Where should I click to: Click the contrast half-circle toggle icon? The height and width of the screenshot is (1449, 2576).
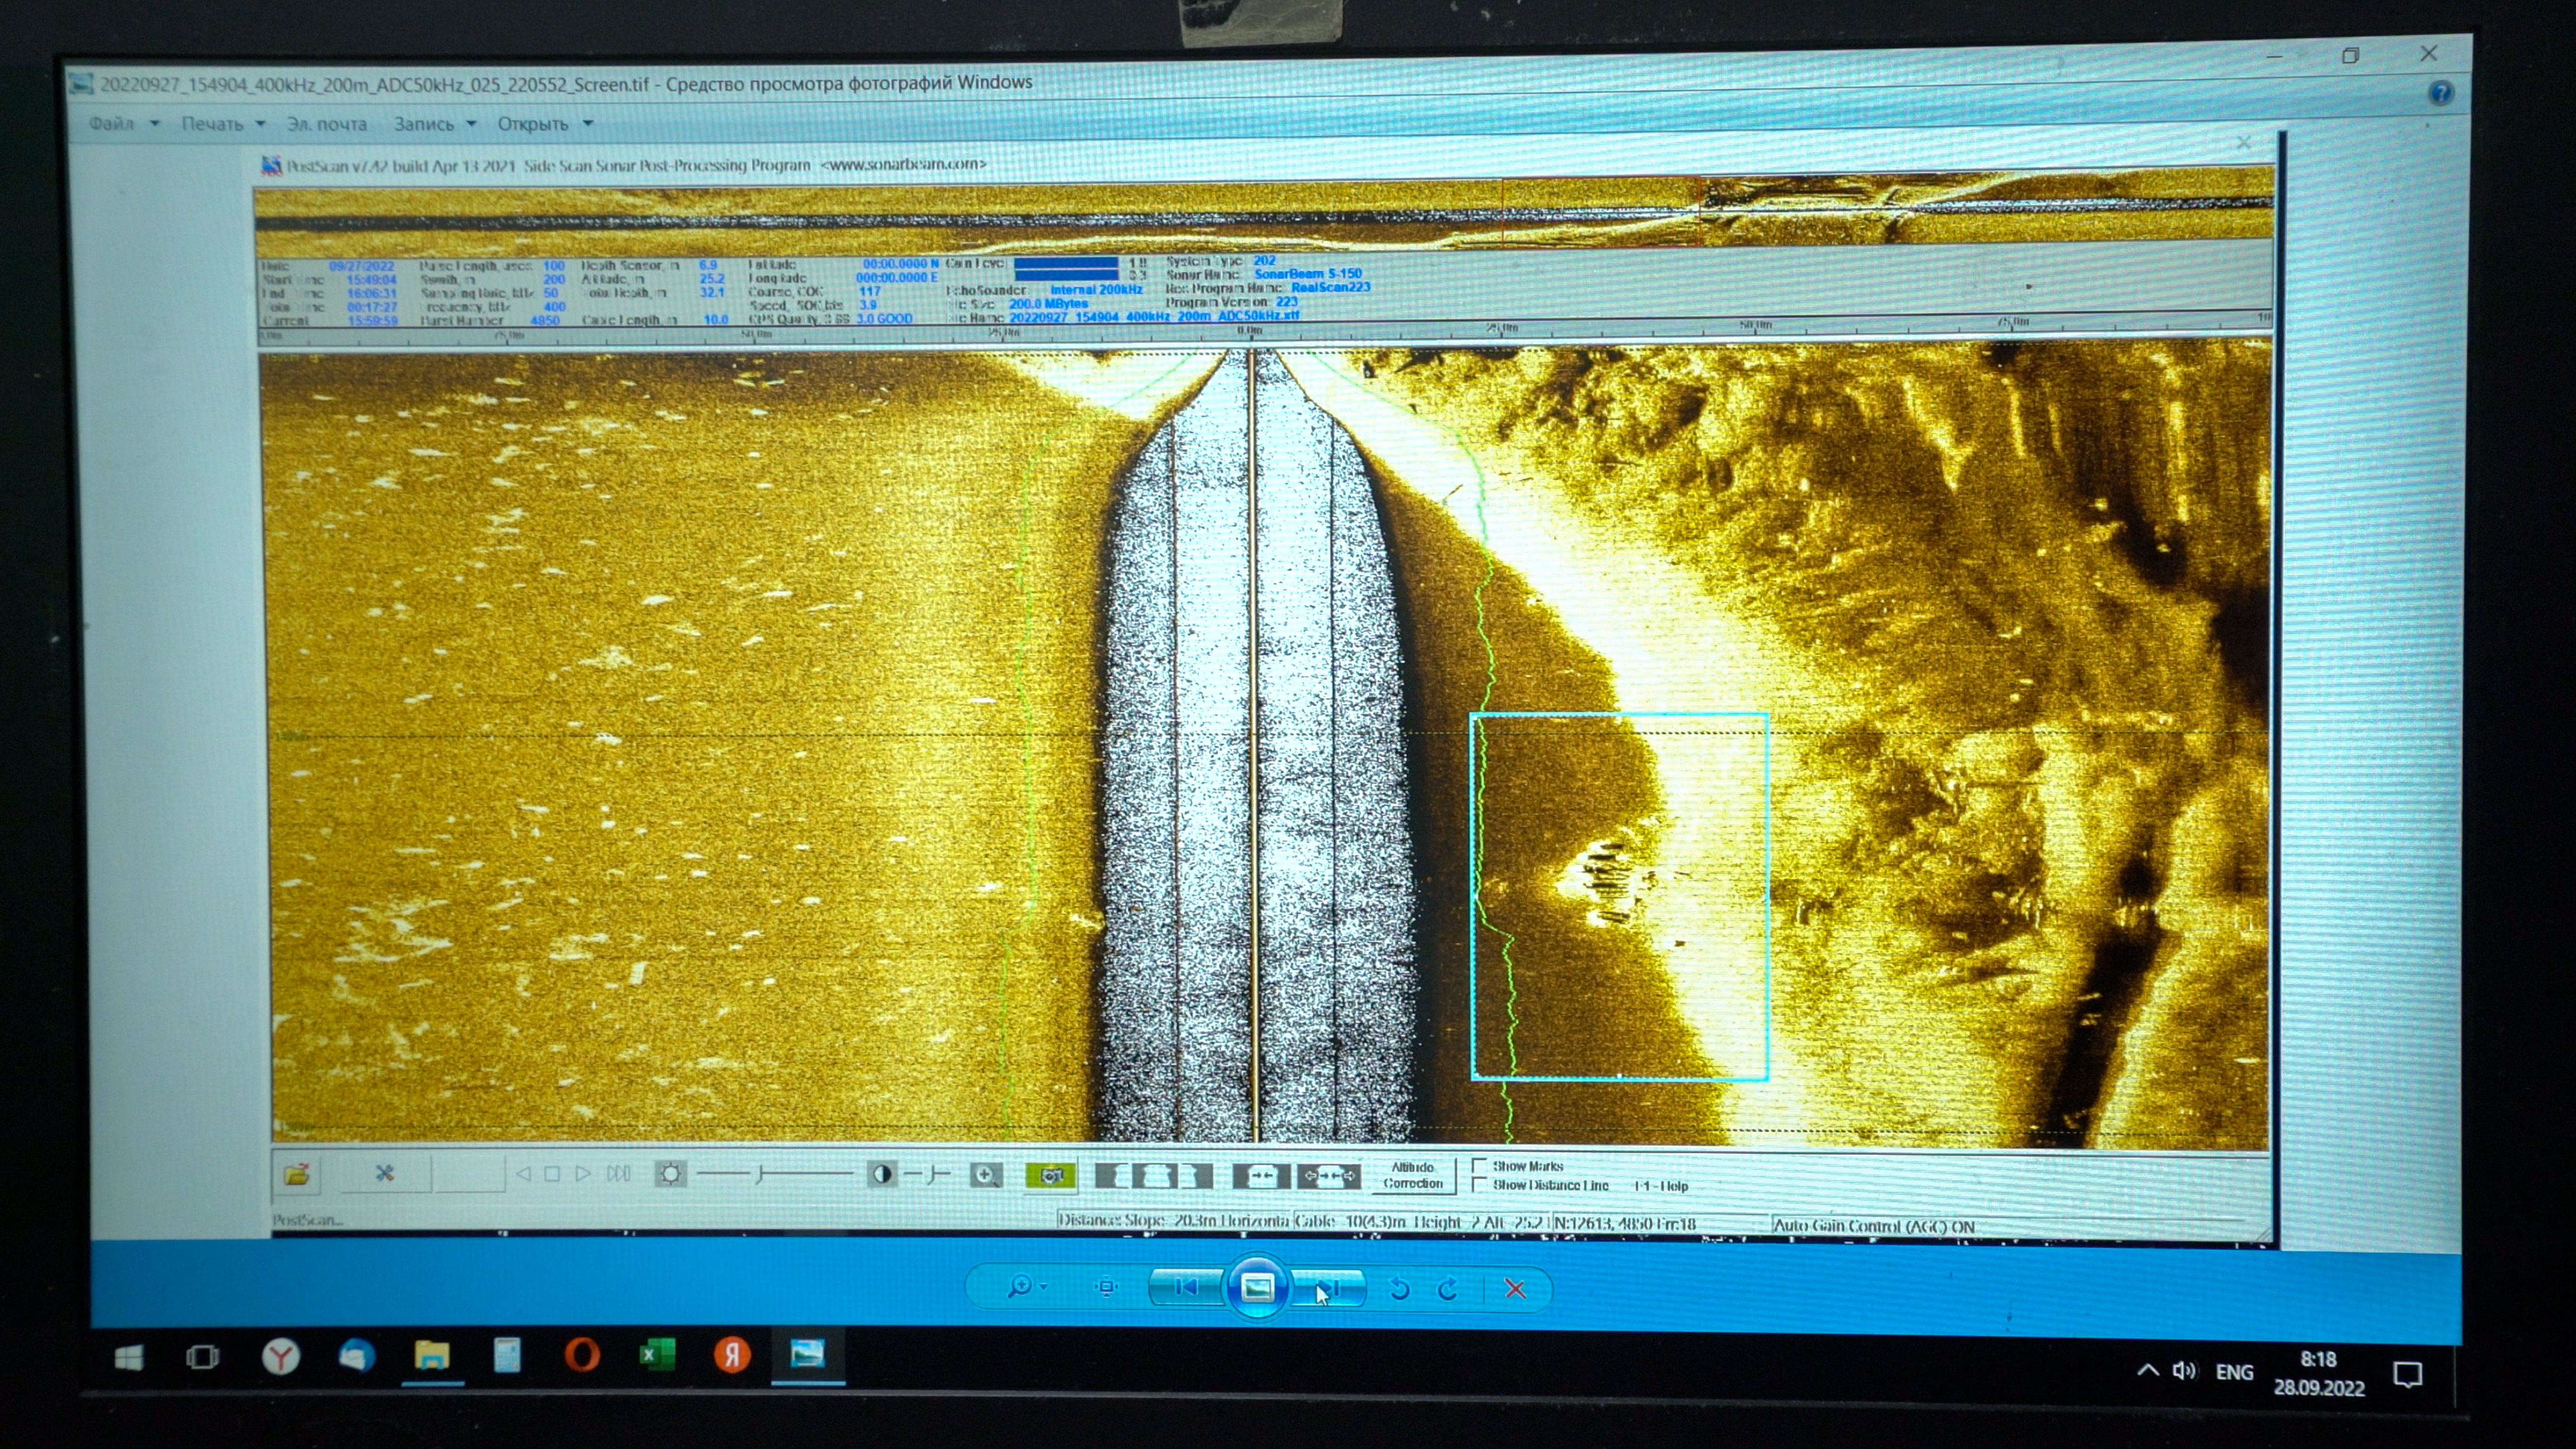[882, 1175]
